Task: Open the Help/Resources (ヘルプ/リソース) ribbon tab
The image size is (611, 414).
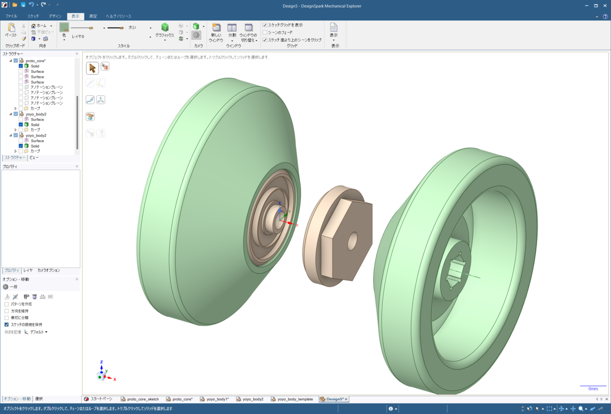Action: point(118,16)
